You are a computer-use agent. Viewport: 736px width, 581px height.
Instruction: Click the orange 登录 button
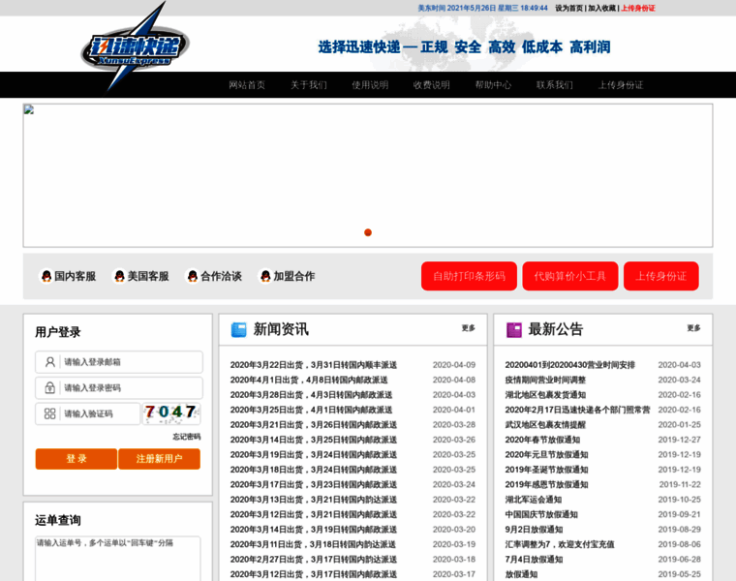coord(77,459)
